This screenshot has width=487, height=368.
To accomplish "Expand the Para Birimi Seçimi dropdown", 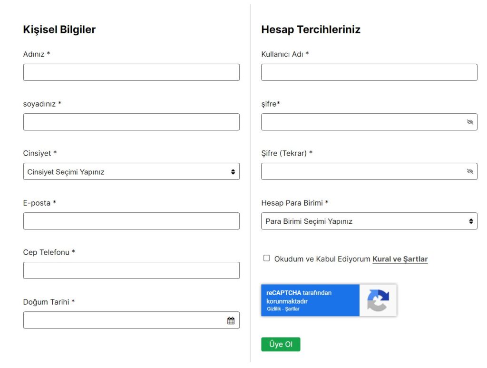I will 369,221.
